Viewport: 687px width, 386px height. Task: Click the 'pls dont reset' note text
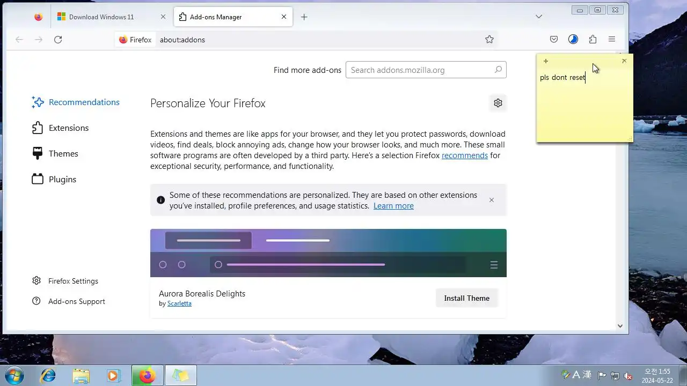[x=562, y=78]
